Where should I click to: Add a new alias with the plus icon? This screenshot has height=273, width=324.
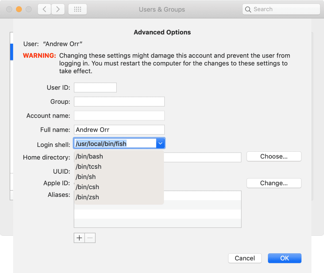coord(79,238)
